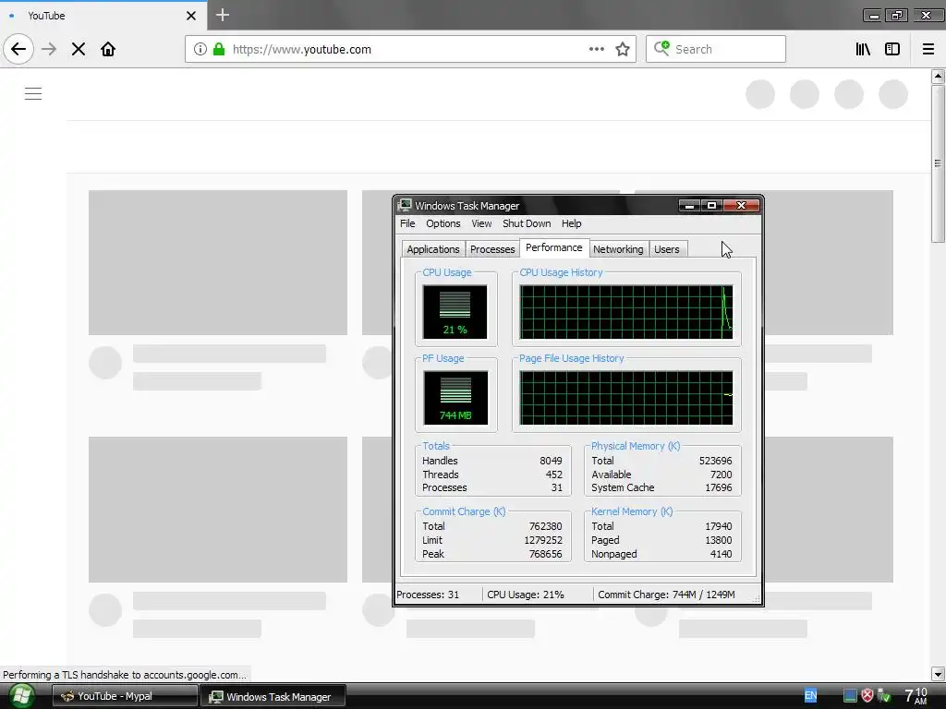Click the page scrollbar up arrow
Screen dimensions: 946x709
[x=938, y=76]
